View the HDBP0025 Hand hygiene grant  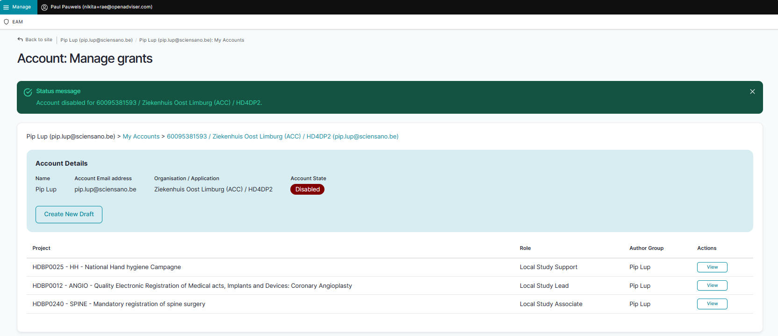click(x=712, y=267)
